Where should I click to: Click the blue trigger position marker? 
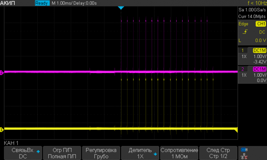(121, 8)
